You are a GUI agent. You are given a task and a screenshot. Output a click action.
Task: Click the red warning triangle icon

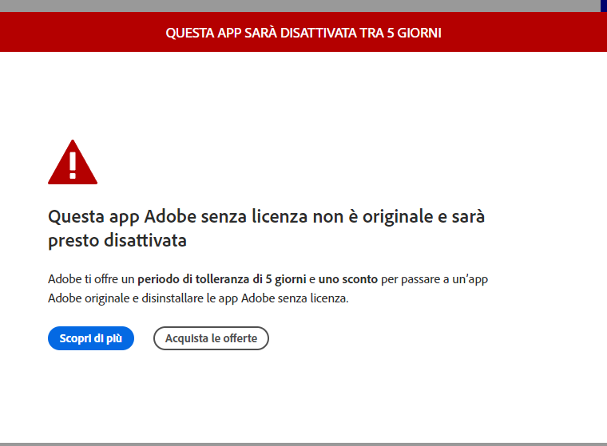[x=73, y=162]
